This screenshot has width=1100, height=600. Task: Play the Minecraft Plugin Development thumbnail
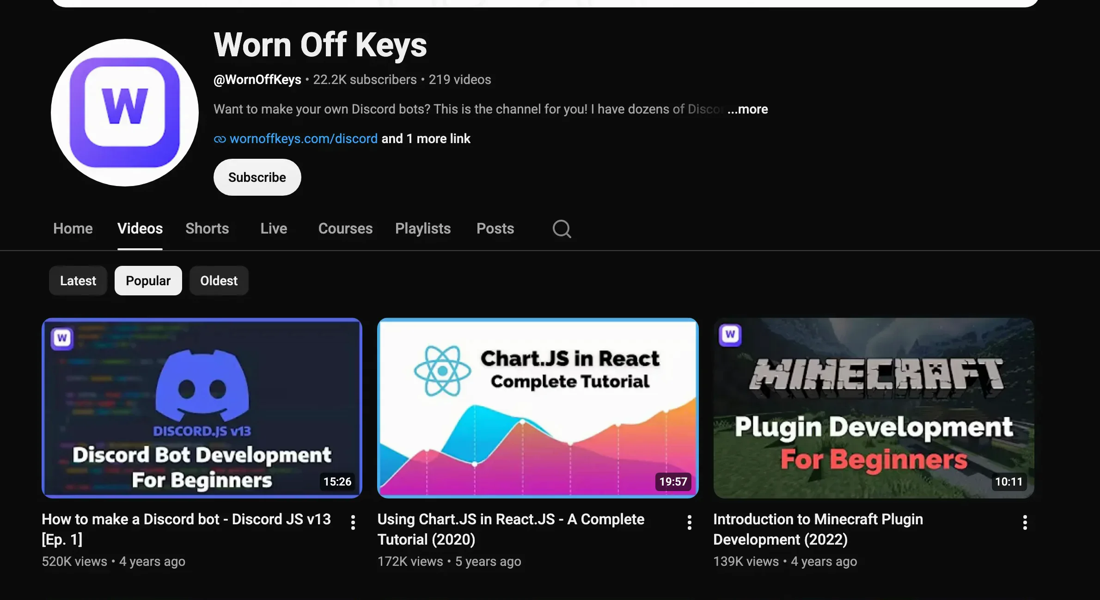pyautogui.click(x=874, y=408)
